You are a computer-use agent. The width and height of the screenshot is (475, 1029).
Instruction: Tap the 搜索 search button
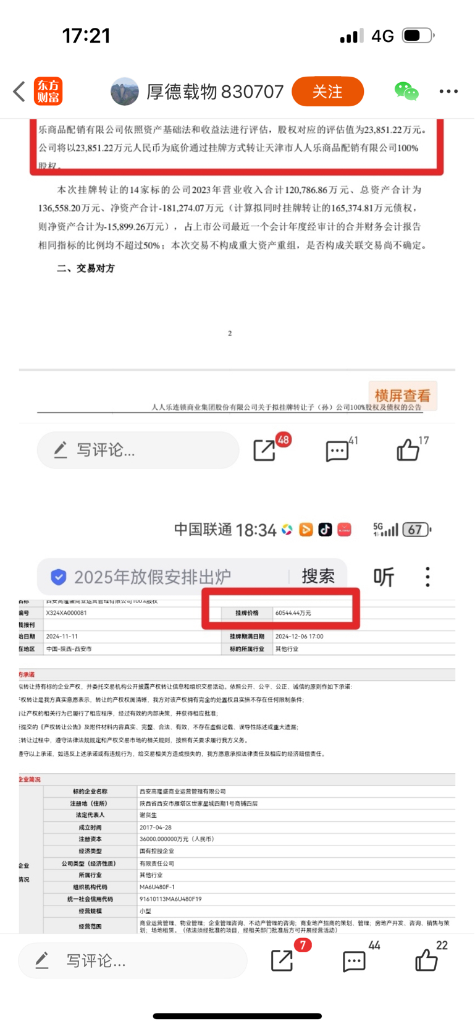(x=318, y=576)
